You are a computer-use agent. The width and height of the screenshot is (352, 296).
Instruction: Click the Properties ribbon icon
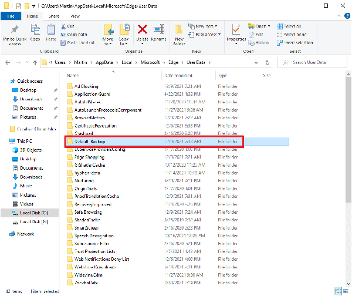[x=236, y=29]
